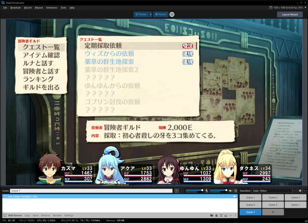Add a new scene with the plus button
This screenshot has width=308, height=223.
click(x=273, y=212)
